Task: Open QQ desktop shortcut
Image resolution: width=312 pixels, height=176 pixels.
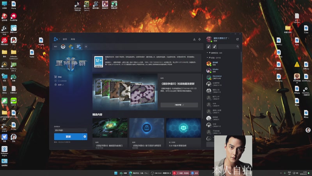Action: pos(14,41)
